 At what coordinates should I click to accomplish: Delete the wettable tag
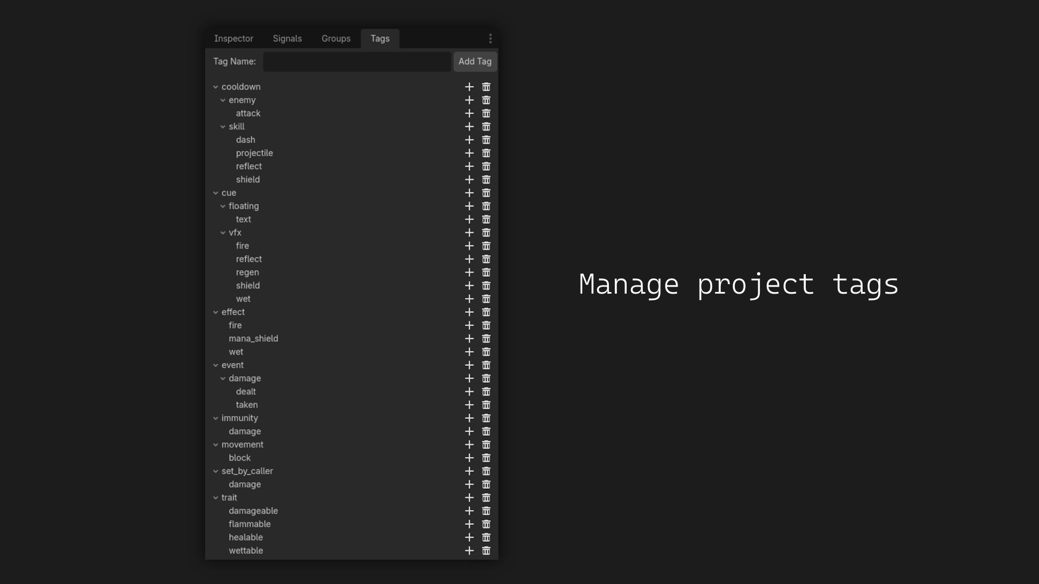point(486,550)
